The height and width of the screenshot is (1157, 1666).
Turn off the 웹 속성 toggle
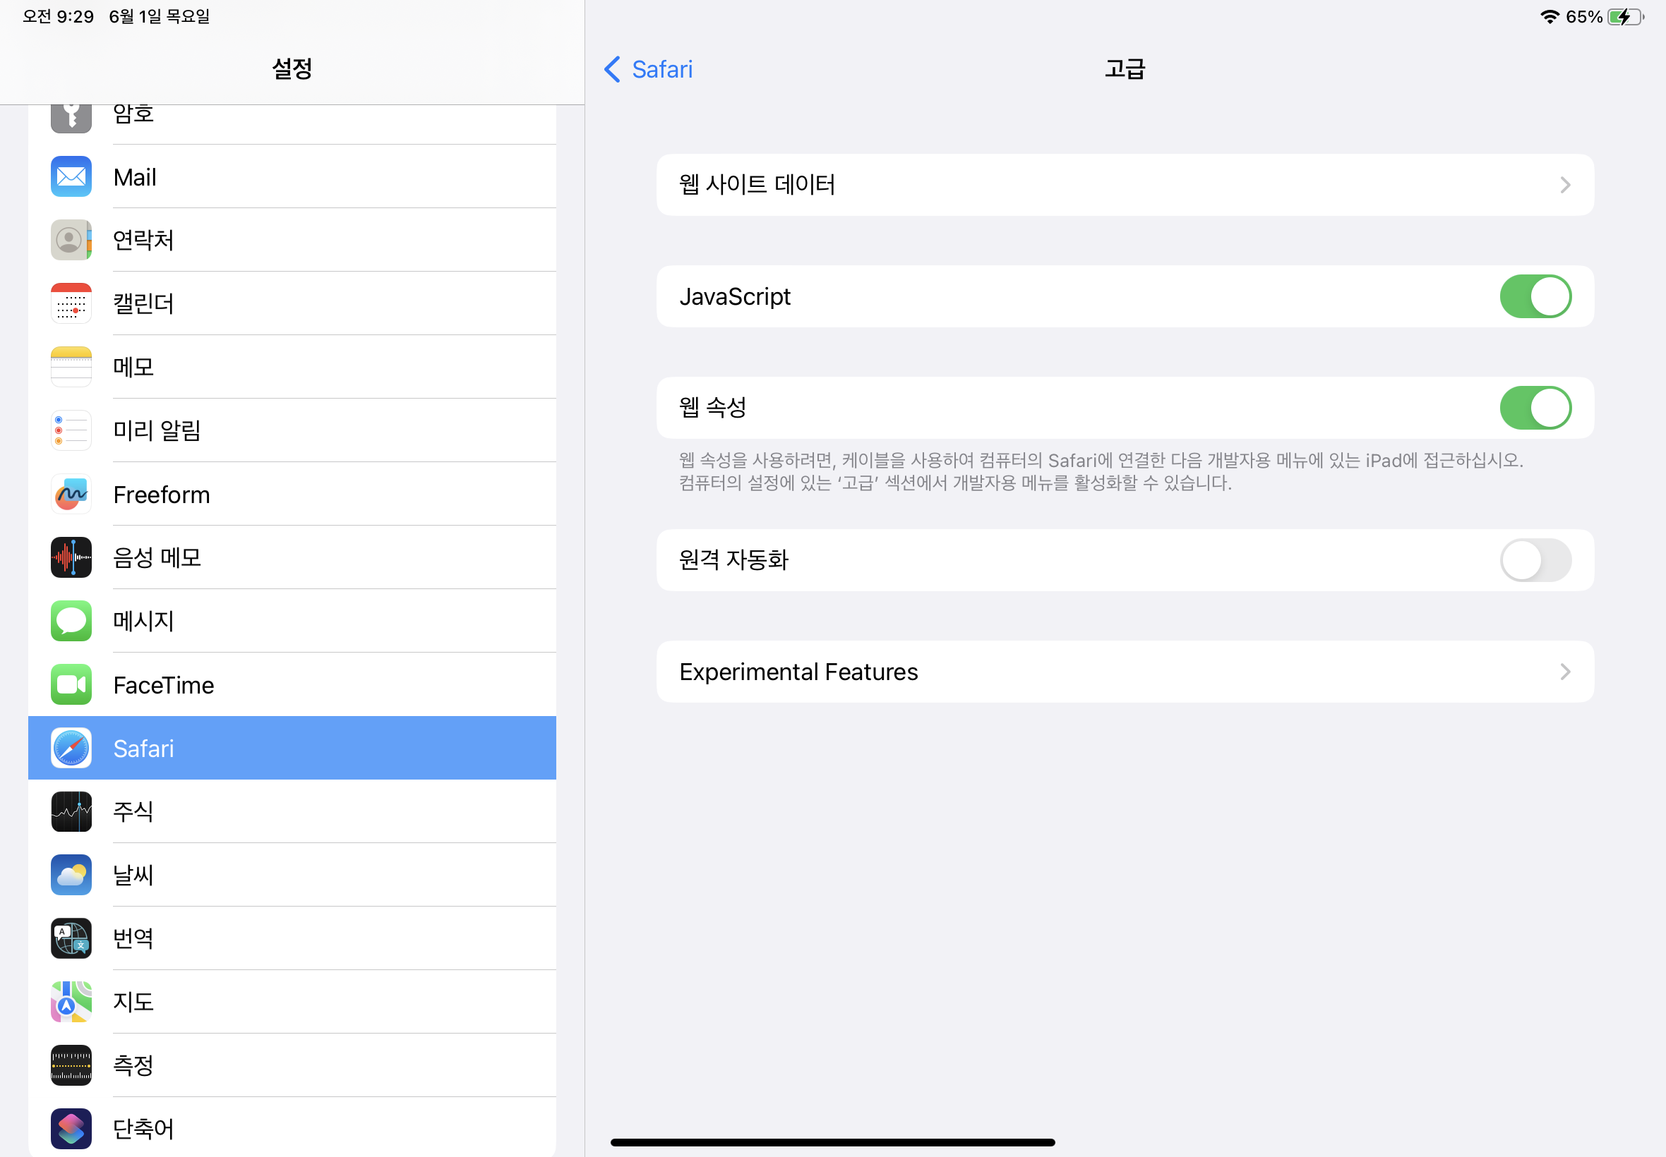1535,407
